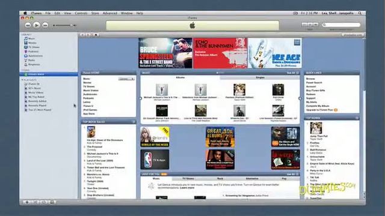Click the Play button in iTunes toolbar
The height and width of the screenshot is (216, 385).
pyautogui.click(x=36, y=25)
